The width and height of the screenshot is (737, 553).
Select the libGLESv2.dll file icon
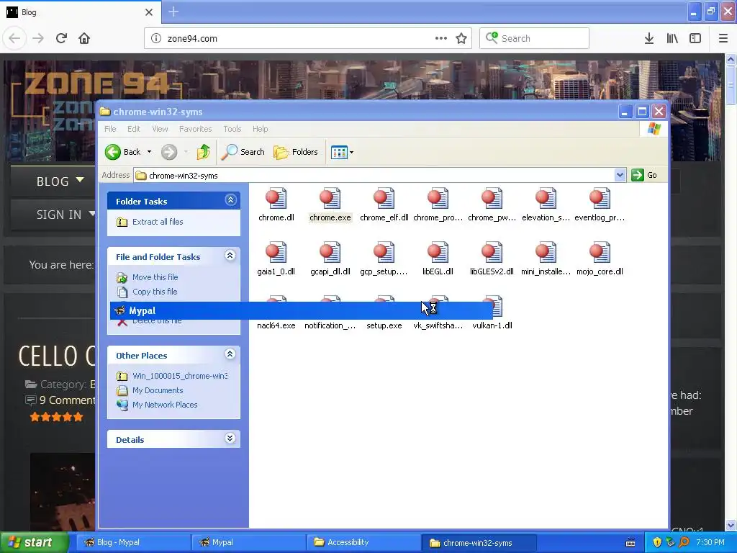coord(492,253)
